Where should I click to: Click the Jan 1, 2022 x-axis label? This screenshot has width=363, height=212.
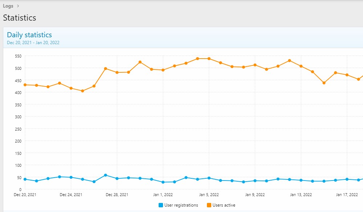click(163, 195)
